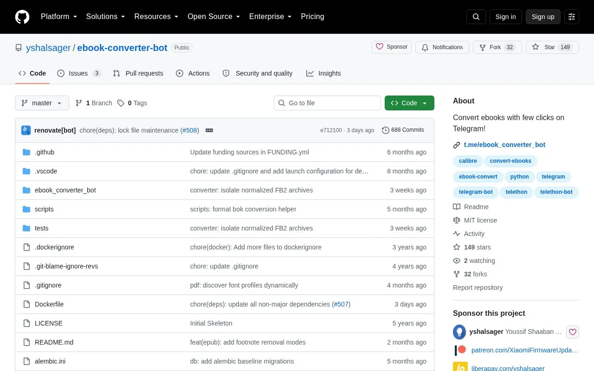The image size is (594, 371).
Task: Click the Sign up button
Action: tap(543, 17)
